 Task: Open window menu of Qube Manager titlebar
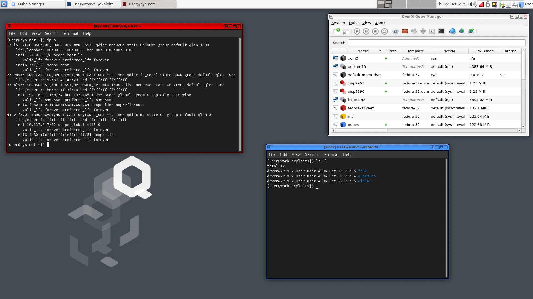[x=331, y=17]
